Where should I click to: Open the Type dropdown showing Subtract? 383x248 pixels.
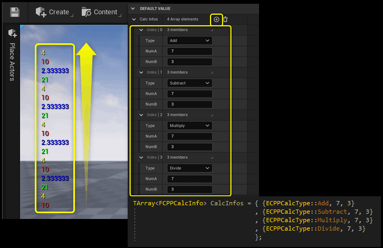click(189, 83)
